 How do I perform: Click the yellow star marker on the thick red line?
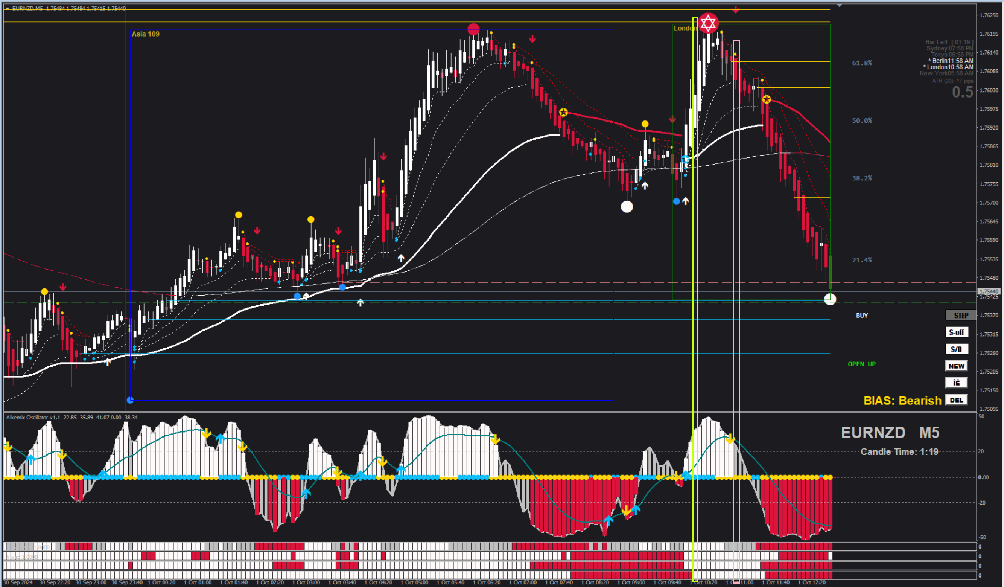click(563, 112)
